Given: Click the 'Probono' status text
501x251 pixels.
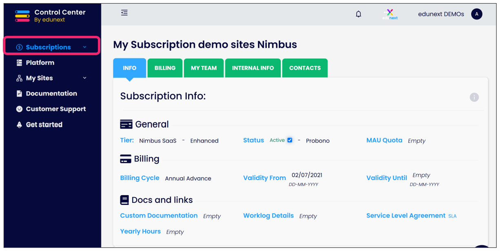Looking at the screenshot, I should tap(318, 141).
